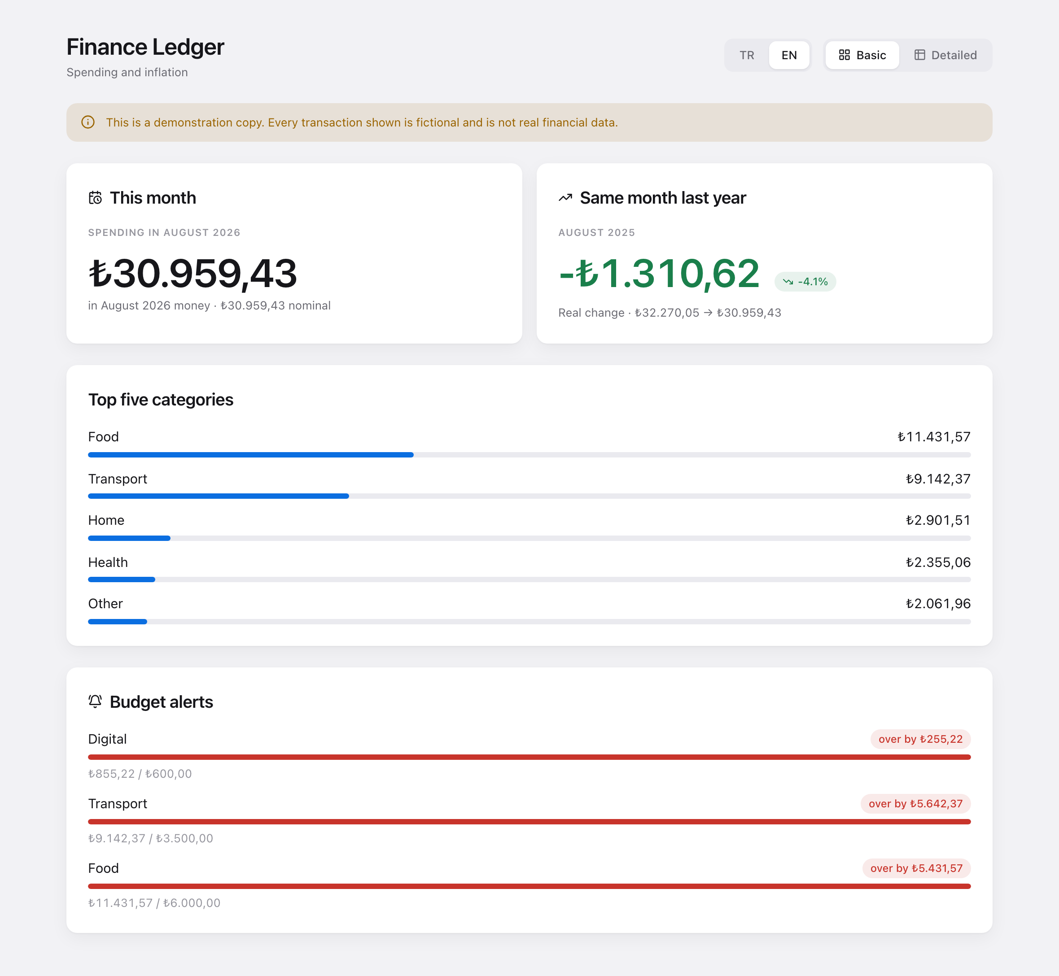Click the -₺1.310,62 change amount
1059x976 pixels.
pyautogui.click(x=659, y=274)
